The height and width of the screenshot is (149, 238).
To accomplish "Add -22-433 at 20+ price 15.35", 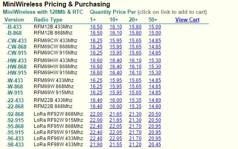I will click(135, 100).
